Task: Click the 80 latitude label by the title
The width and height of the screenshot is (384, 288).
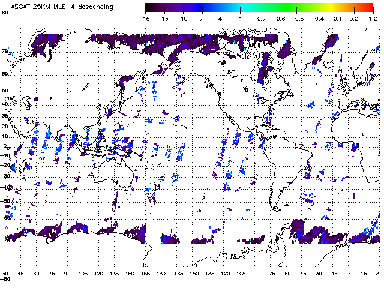Action: [4, 13]
